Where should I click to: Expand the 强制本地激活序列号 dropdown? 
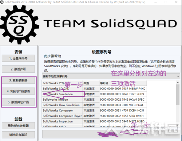[x=111, y=76]
